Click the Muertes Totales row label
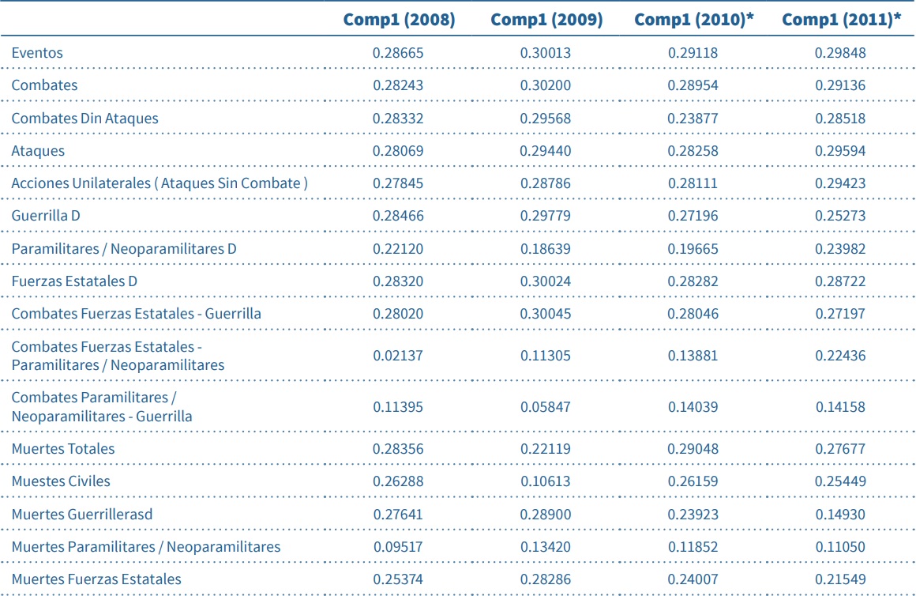916x596 pixels. 63,449
